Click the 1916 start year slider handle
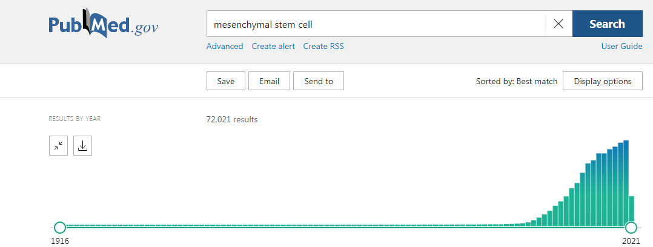The width and height of the screenshot is (653, 247). (x=60, y=228)
